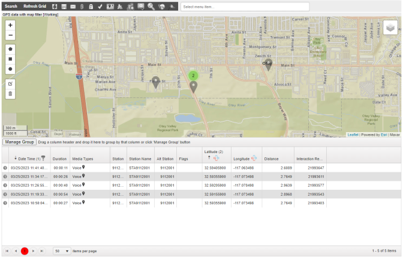
Task: Go to the next results page
Action: click(34, 250)
